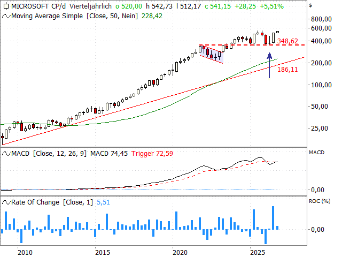
Task: Click the latest candlestick on the price chart
Action: [277, 32]
